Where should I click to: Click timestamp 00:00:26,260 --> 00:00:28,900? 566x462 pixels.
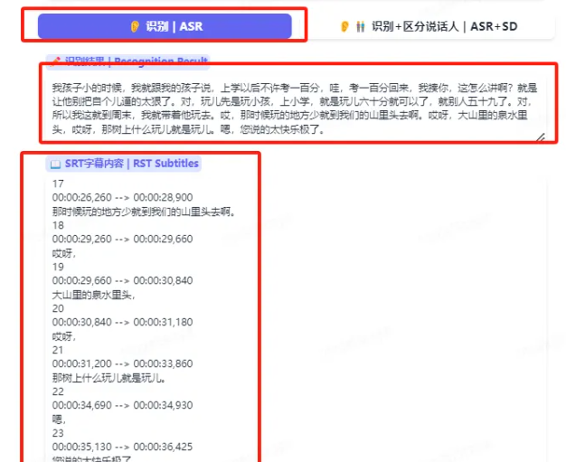click(122, 197)
